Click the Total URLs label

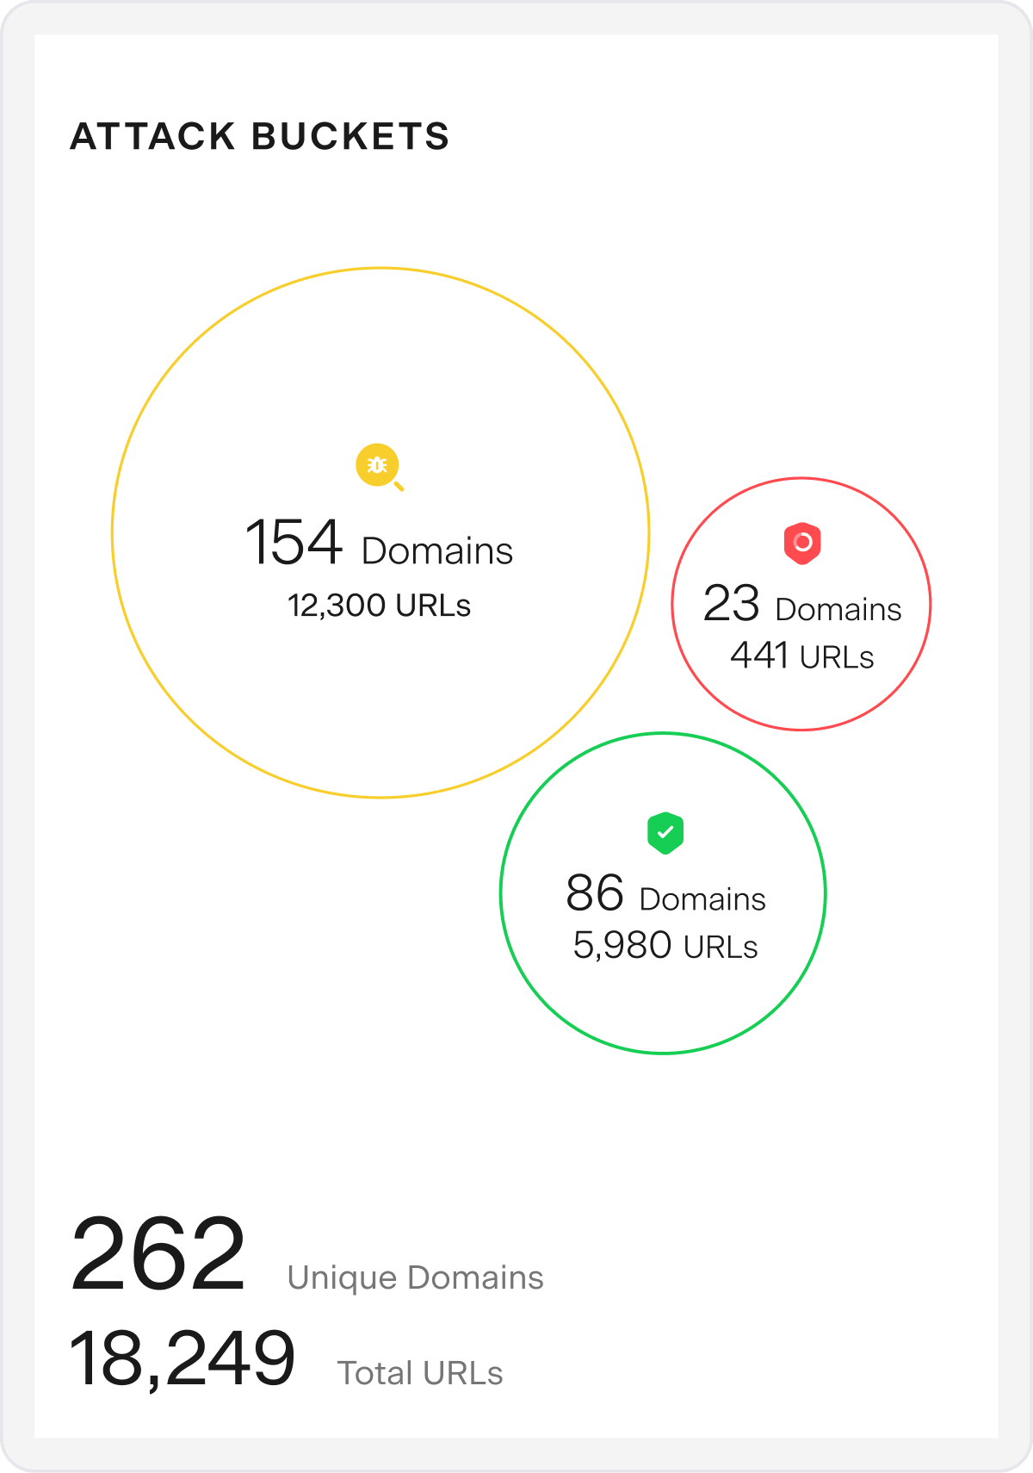pos(419,1373)
